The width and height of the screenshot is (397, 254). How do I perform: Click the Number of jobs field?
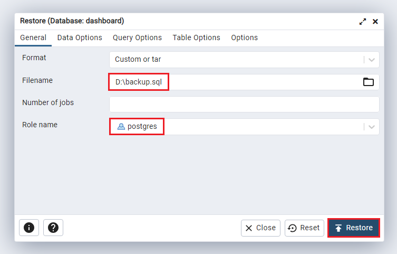pos(244,104)
